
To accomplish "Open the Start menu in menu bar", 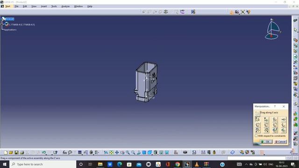I will pos(7,6).
